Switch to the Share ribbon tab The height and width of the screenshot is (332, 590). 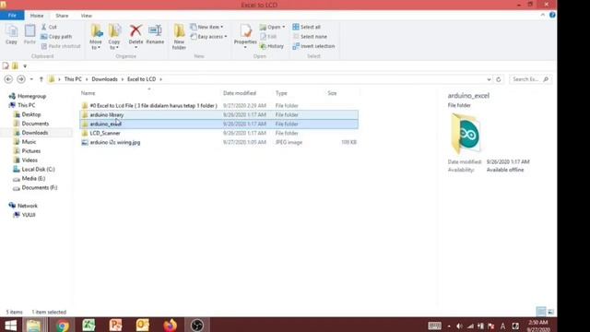62,16
